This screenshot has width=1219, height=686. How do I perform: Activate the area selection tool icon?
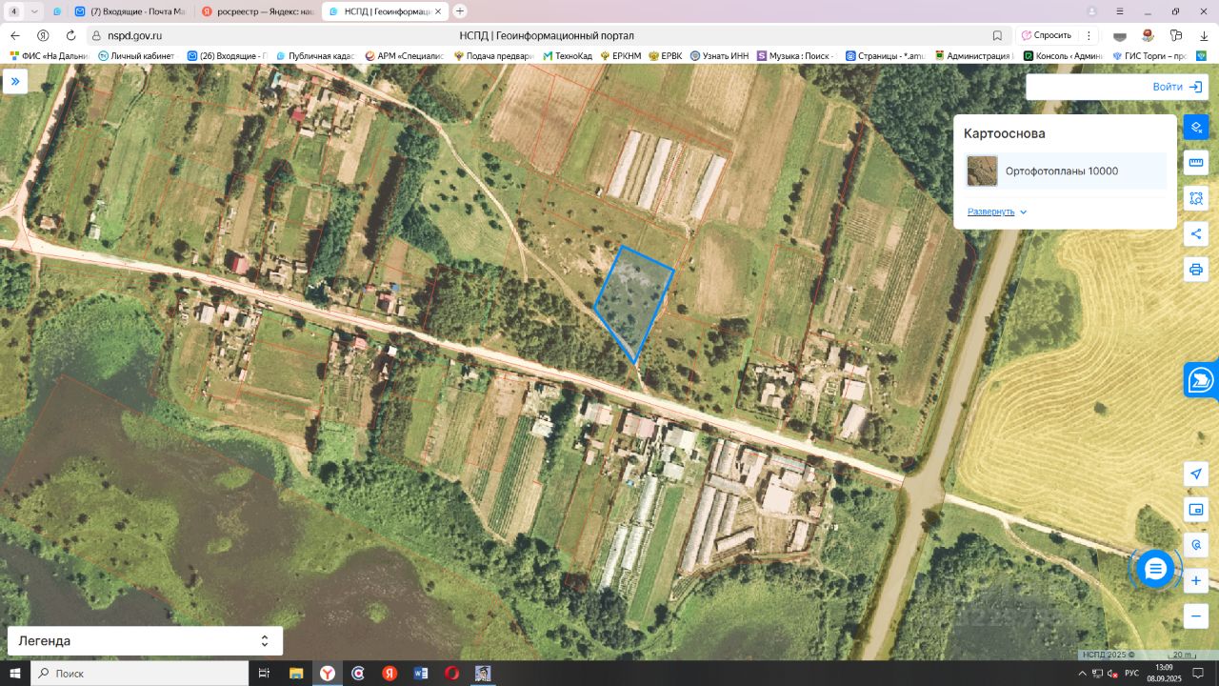(1196, 198)
